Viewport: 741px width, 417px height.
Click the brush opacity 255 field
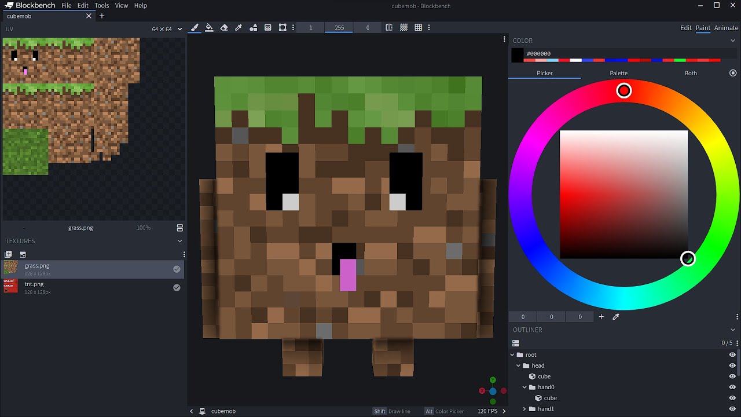pos(339,28)
